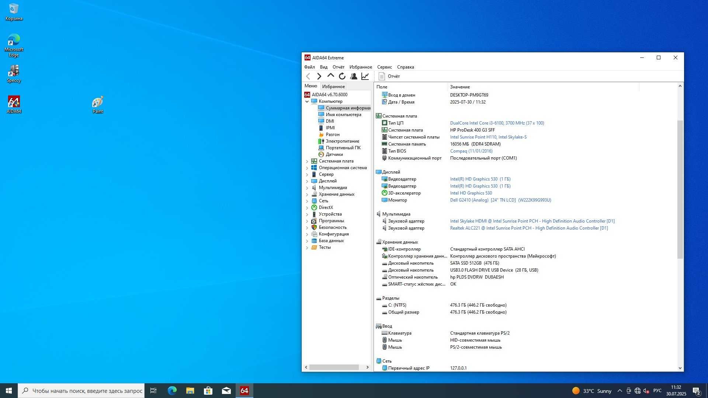Screen dimensions: 708x398
Task: Select the DMI tree item
Action: [326, 121]
